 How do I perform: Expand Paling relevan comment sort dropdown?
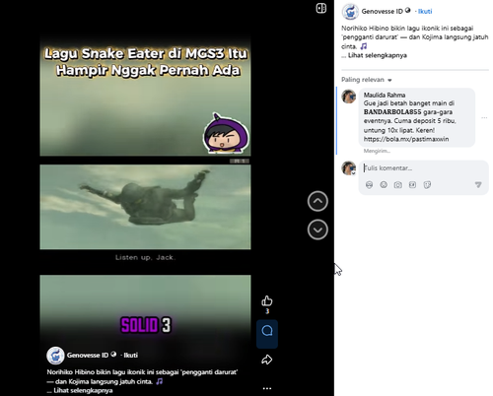click(x=367, y=80)
